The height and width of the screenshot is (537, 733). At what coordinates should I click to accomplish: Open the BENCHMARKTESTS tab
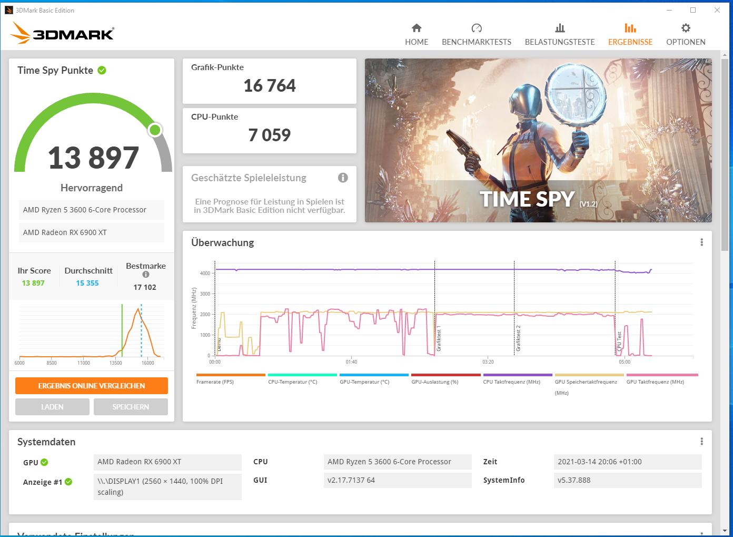[477, 35]
